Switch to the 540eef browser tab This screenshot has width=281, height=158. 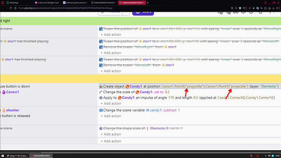pyautogui.click(x=103, y=3)
